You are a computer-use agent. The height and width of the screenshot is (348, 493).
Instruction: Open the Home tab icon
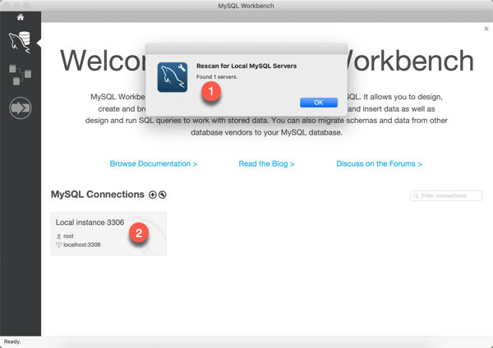pos(21,17)
